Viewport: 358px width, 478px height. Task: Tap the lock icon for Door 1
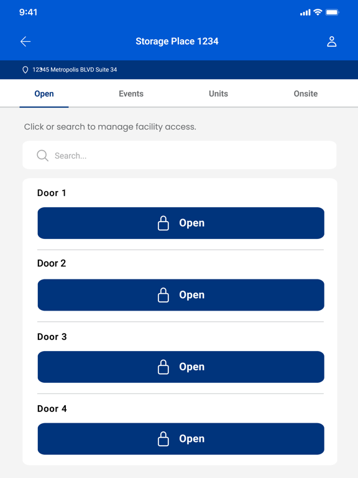(x=163, y=223)
